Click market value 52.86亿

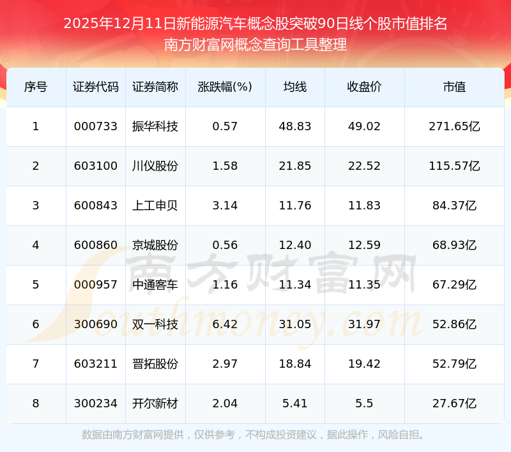(x=454, y=324)
